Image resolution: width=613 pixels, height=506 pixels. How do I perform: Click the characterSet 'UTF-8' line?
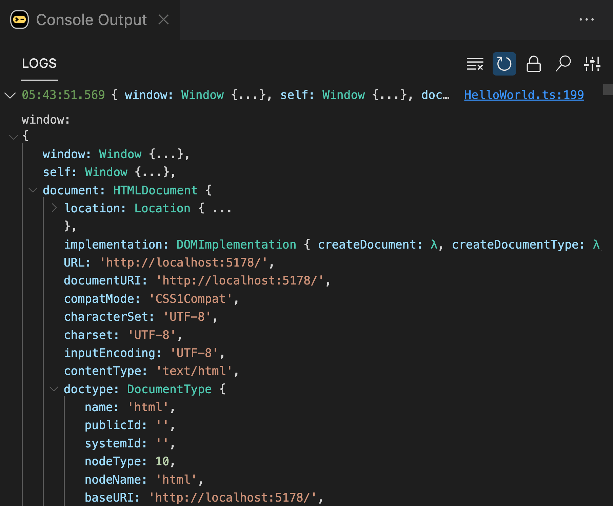pos(141,317)
